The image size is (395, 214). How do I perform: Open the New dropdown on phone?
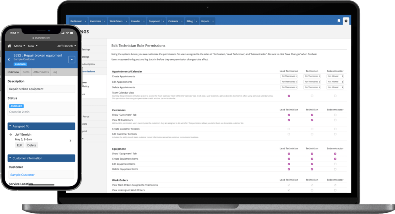pyautogui.click(x=33, y=46)
